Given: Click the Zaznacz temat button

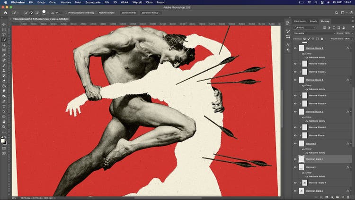Looking at the screenshot, I should point(128,13).
